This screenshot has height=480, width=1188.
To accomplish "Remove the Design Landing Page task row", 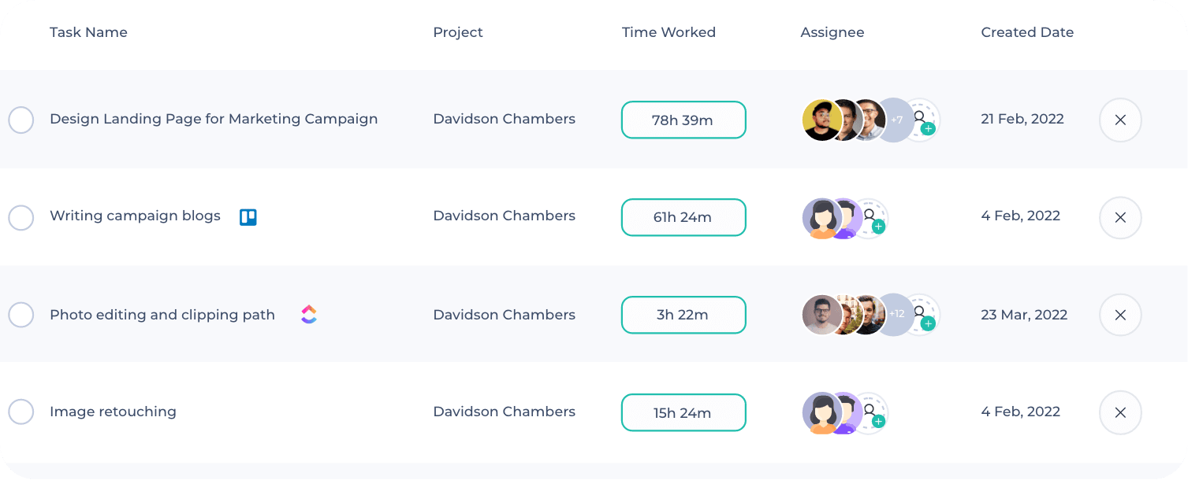I will pyautogui.click(x=1120, y=120).
